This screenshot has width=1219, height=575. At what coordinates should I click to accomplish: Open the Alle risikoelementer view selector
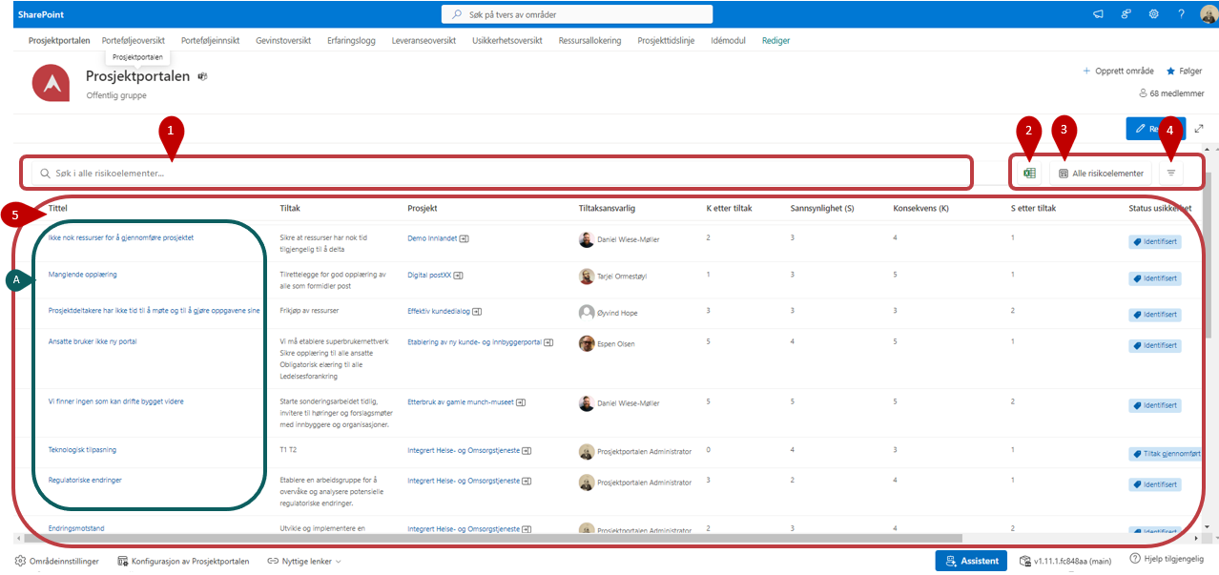click(1101, 174)
